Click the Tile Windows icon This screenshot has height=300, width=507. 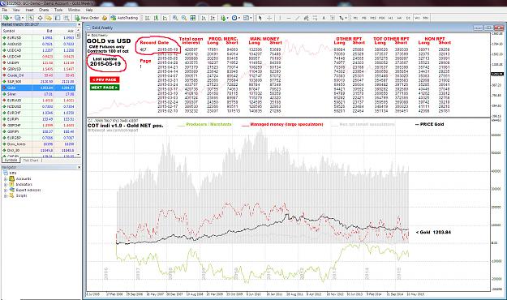[x=193, y=18]
